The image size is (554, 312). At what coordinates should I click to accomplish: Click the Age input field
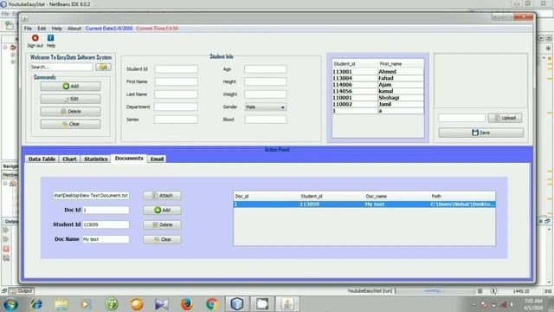click(266, 69)
